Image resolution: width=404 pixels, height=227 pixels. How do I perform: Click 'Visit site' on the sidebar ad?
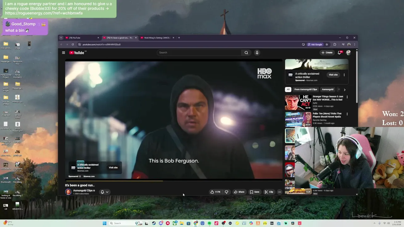coord(333,75)
